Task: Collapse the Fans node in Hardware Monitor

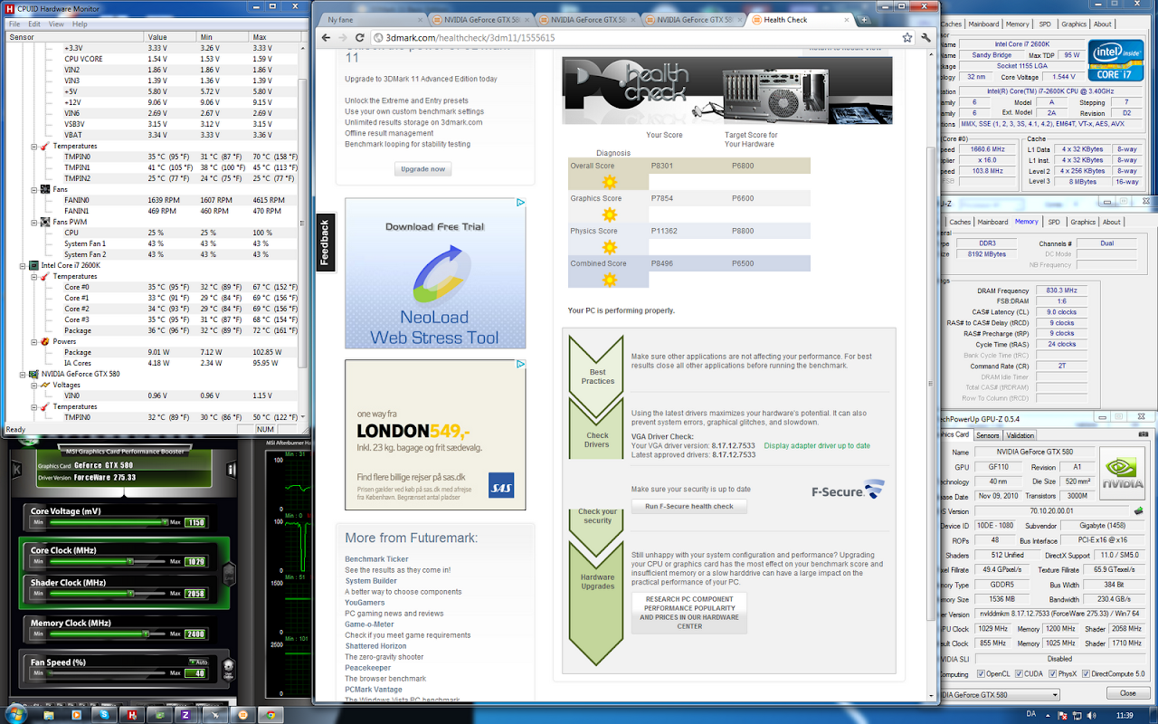Action: point(33,189)
